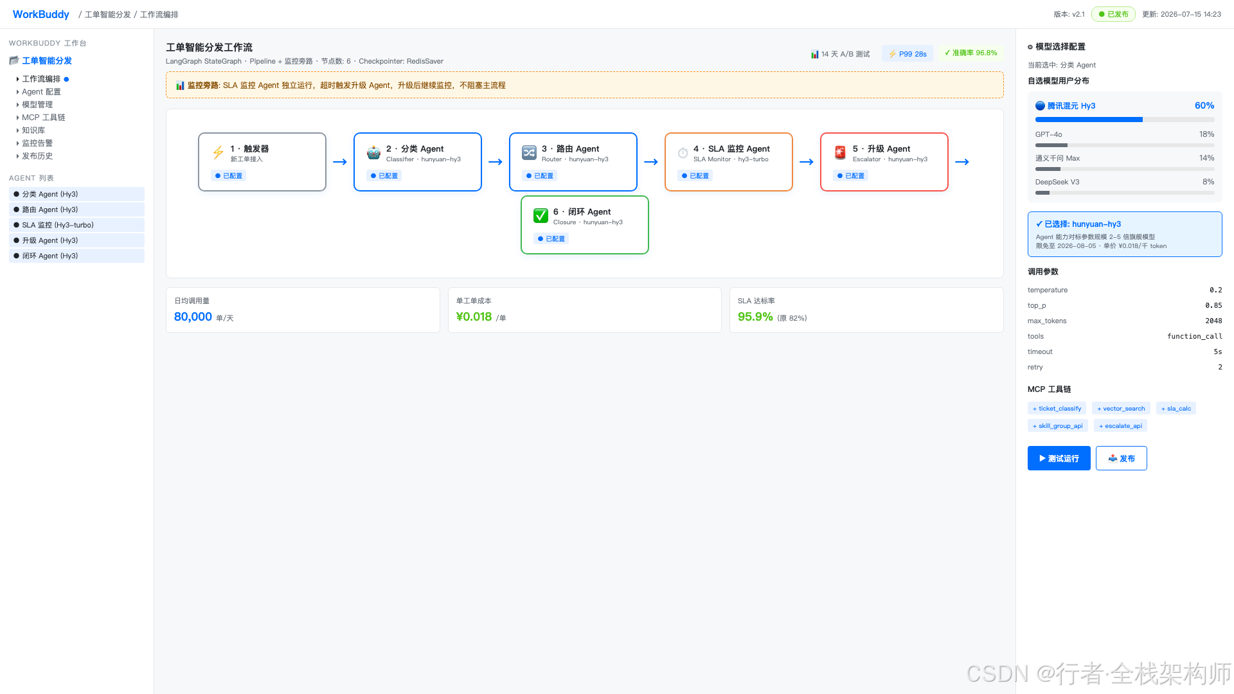Click the folder icon beside 工单智能分发
The width and height of the screenshot is (1234, 694).
tap(14, 60)
